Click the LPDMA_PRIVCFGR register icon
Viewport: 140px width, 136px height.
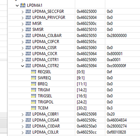(x=28, y=18)
